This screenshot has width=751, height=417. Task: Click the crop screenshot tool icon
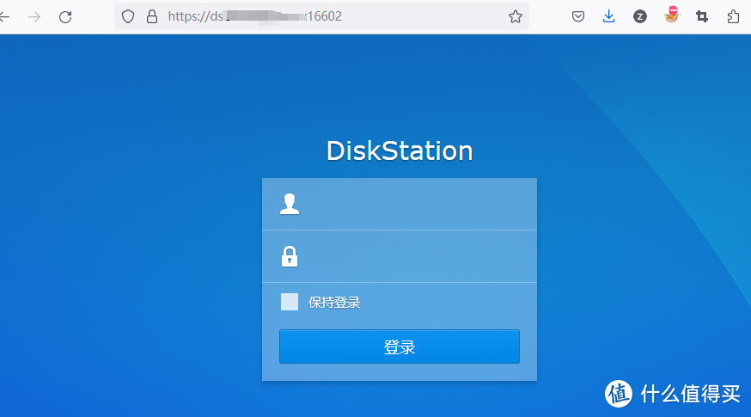702,17
